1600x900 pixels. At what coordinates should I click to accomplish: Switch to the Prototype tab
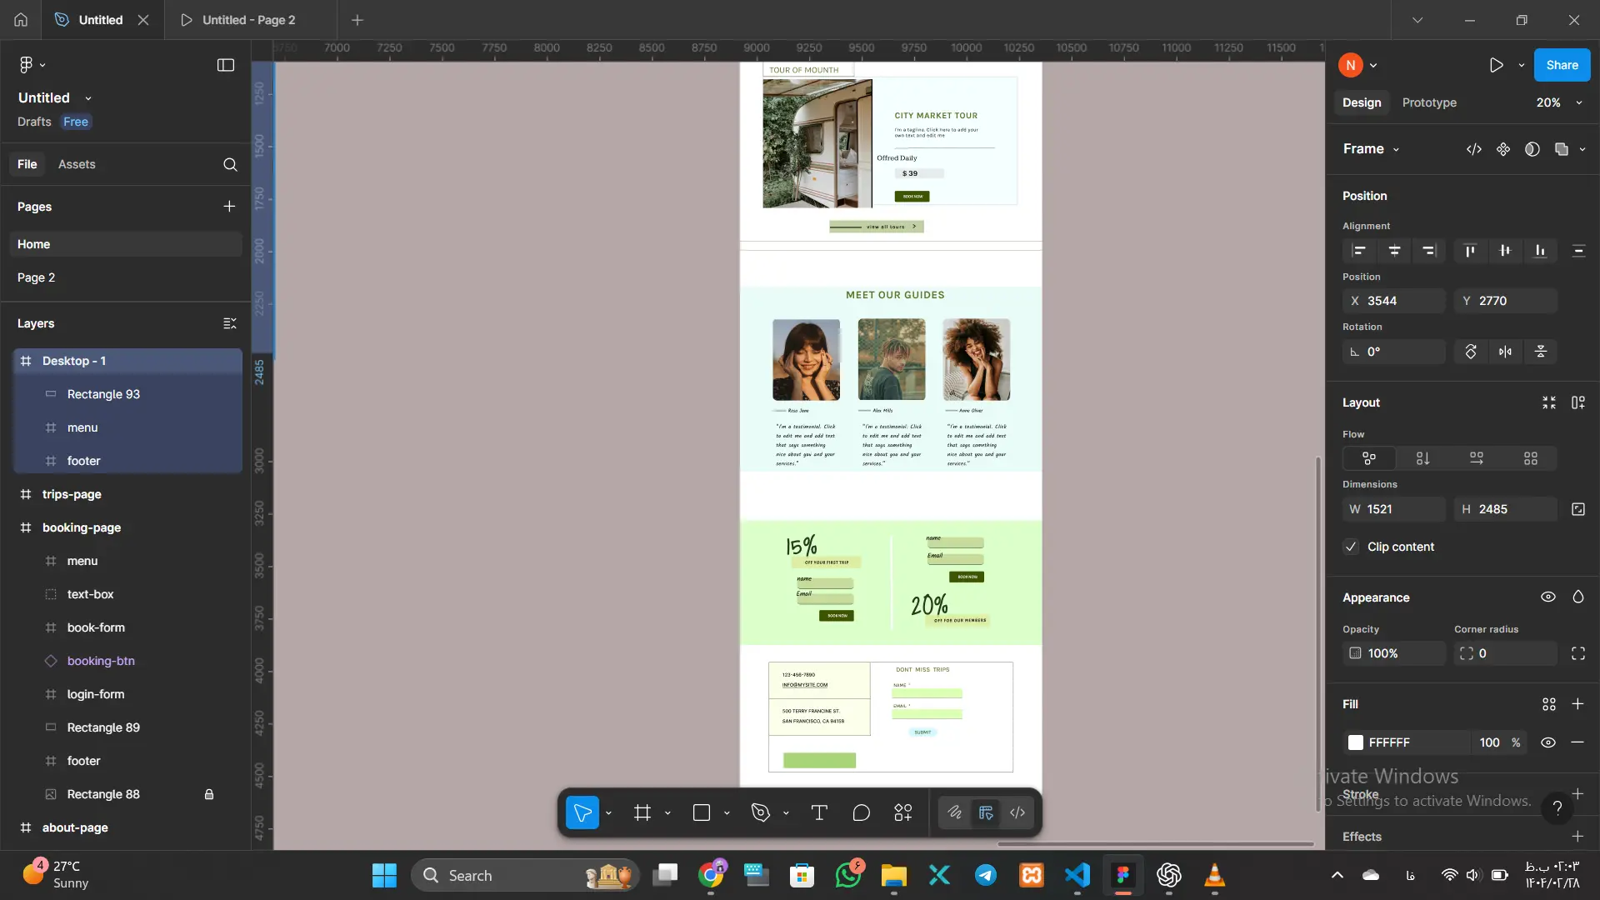(1429, 102)
